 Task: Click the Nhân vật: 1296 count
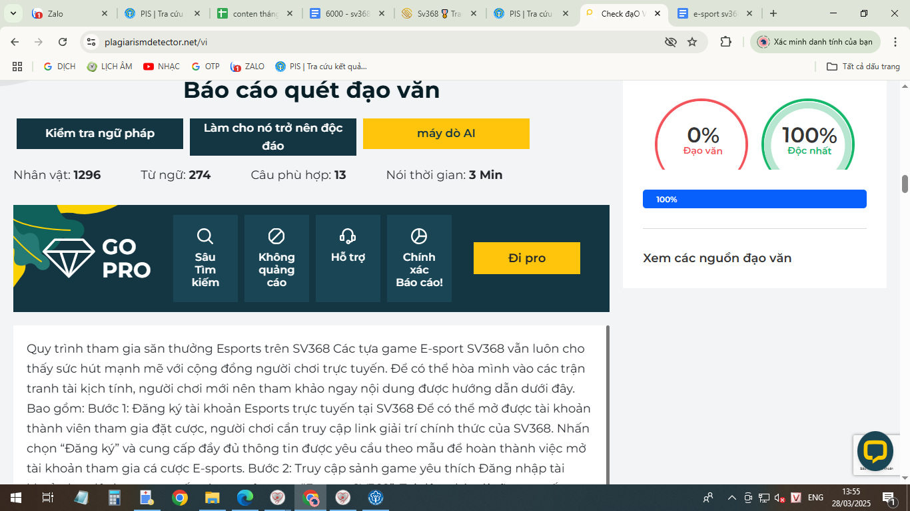point(57,175)
